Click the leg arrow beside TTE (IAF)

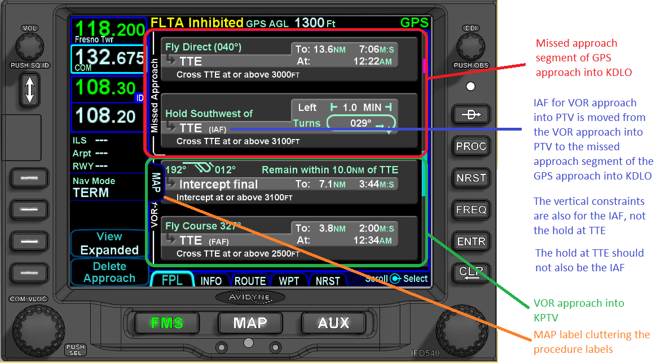(x=171, y=127)
